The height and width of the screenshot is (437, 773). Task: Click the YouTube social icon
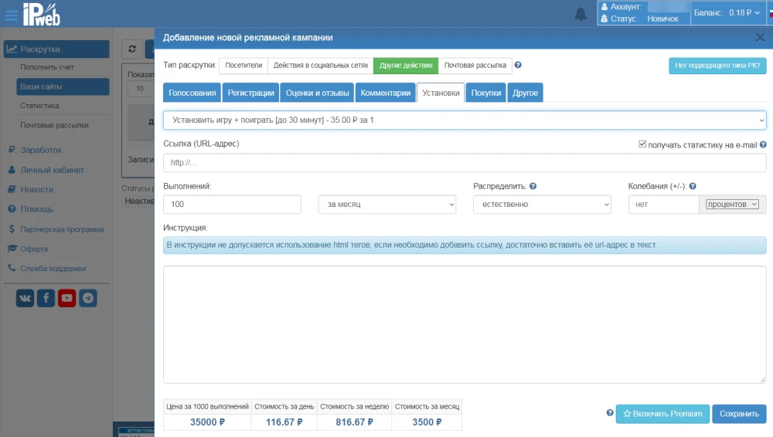click(x=67, y=298)
